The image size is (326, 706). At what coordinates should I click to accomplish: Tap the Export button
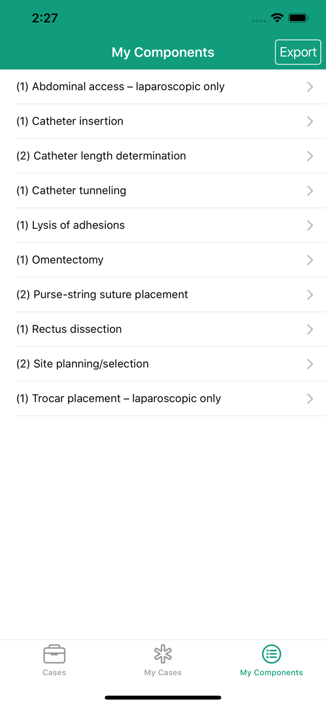298,52
